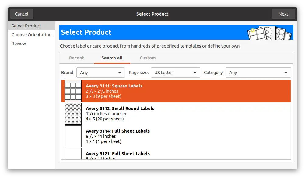This screenshot has height=178, width=305.
Task: Switch to the Custom tab
Action: click(x=148, y=58)
